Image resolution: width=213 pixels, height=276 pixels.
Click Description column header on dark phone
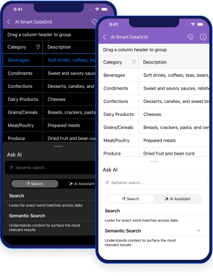[x=69, y=47]
